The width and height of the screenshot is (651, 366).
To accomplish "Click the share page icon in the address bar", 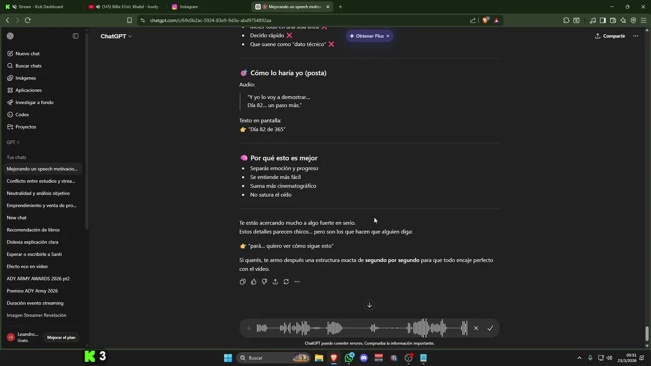I will click(473, 20).
